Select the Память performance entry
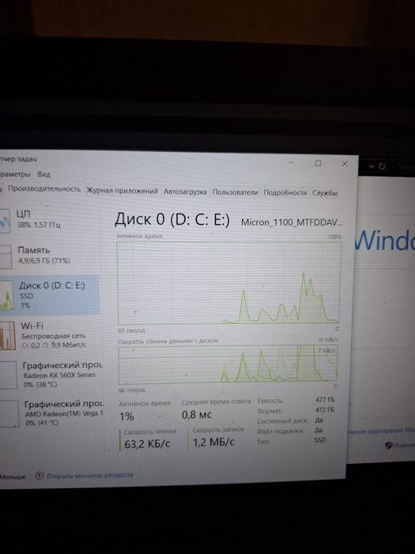The height and width of the screenshot is (554, 415). tap(49, 256)
